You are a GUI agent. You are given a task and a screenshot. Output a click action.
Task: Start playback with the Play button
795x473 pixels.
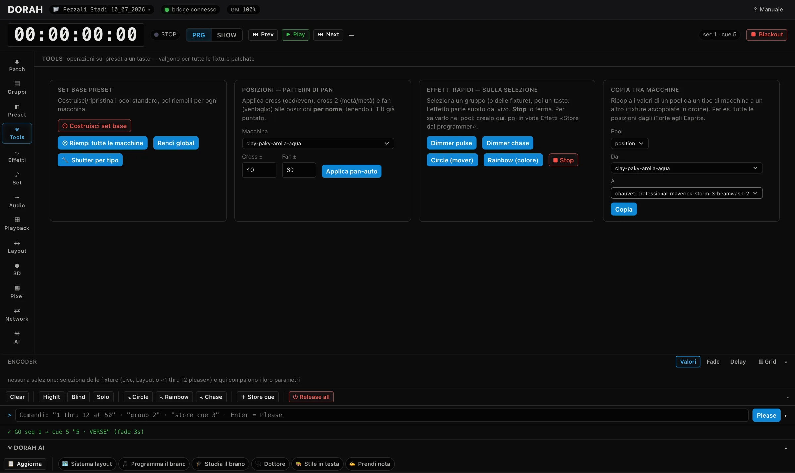295,35
